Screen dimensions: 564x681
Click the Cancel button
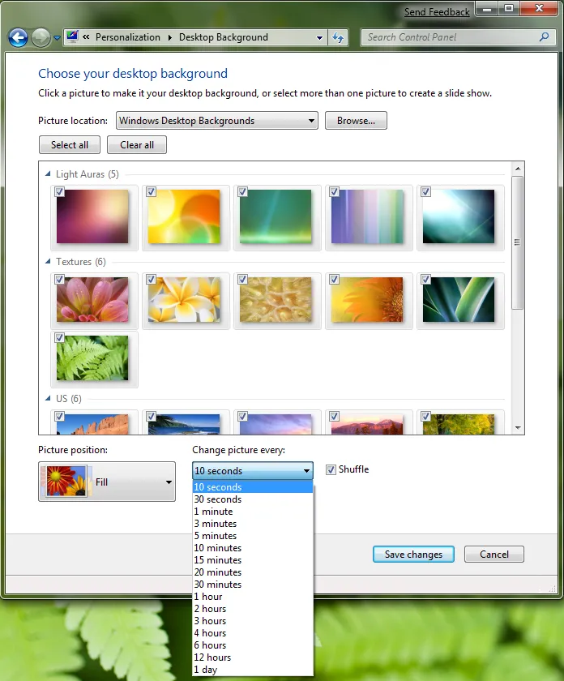(x=494, y=555)
